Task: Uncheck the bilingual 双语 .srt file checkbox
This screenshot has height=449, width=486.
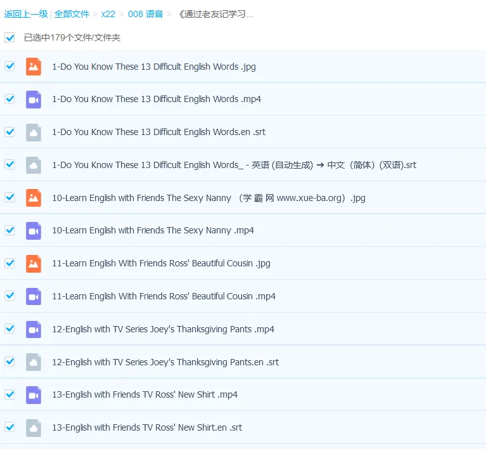Action: (x=10, y=165)
